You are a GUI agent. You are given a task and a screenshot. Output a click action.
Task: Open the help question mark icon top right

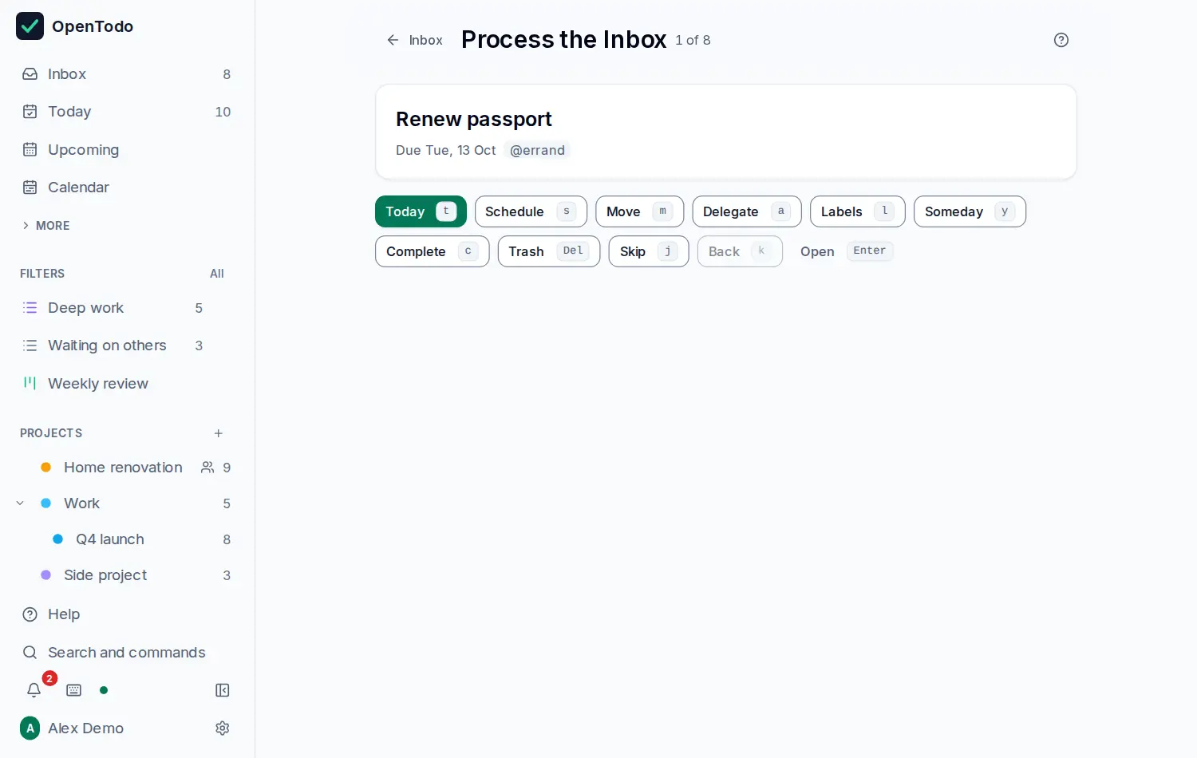click(x=1061, y=40)
